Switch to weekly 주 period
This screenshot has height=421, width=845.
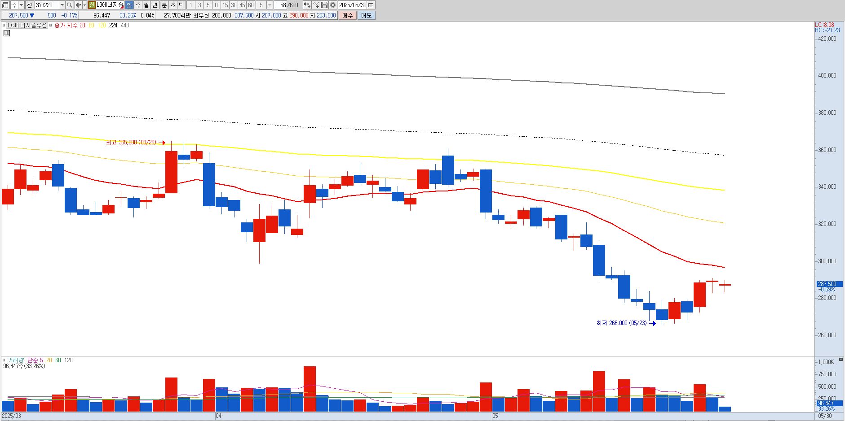pos(138,5)
